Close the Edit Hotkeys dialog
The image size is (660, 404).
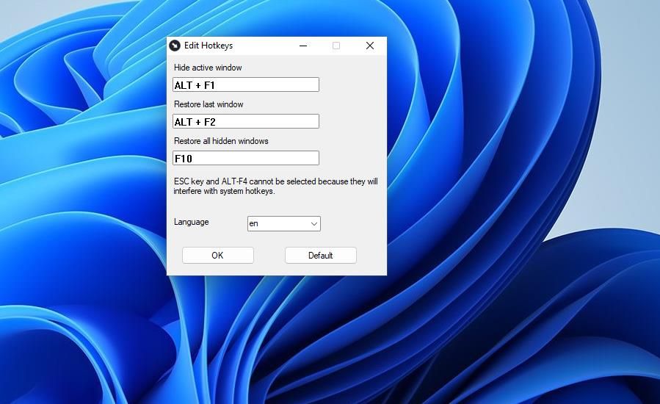click(370, 46)
